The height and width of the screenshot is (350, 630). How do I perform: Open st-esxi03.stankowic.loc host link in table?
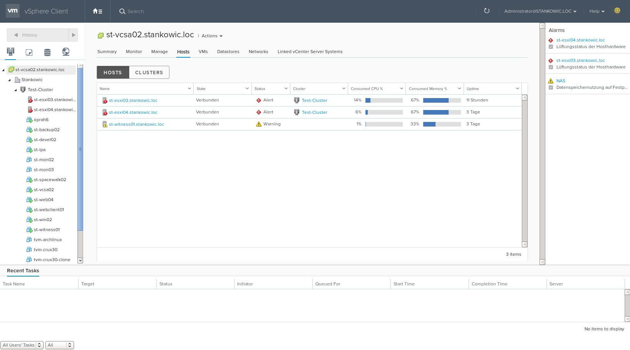pos(133,100)
